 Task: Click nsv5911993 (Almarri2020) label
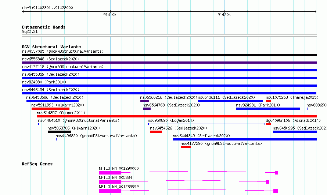(x=58, y=105)
